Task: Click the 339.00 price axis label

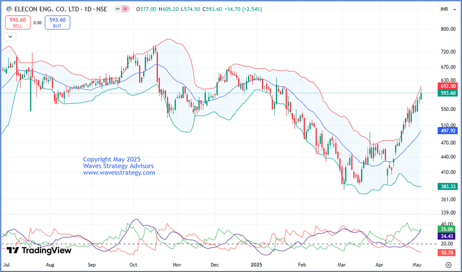Action: [x=448, y=212]
